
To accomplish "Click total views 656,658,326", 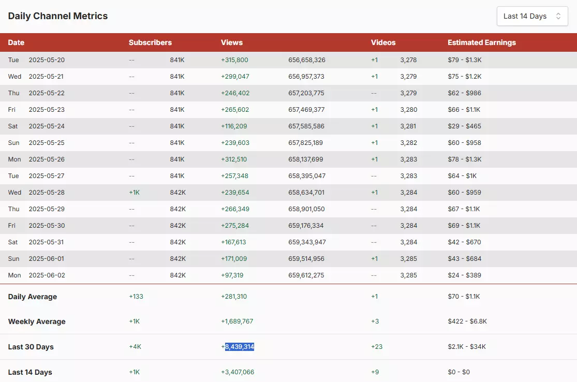I will point(307,60).
